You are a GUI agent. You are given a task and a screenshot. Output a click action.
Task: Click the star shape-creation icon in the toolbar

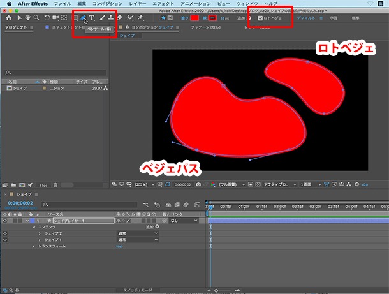[163, 18]
